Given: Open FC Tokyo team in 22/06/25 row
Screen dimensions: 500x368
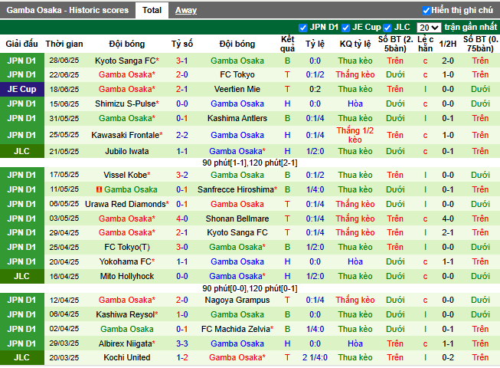Looking at the screenshot, I should pyautogui.click(x=237, y=74).
